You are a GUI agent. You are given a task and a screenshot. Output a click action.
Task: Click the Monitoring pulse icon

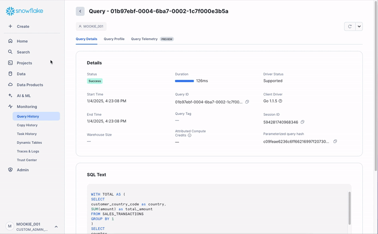[x=10, y=106]
